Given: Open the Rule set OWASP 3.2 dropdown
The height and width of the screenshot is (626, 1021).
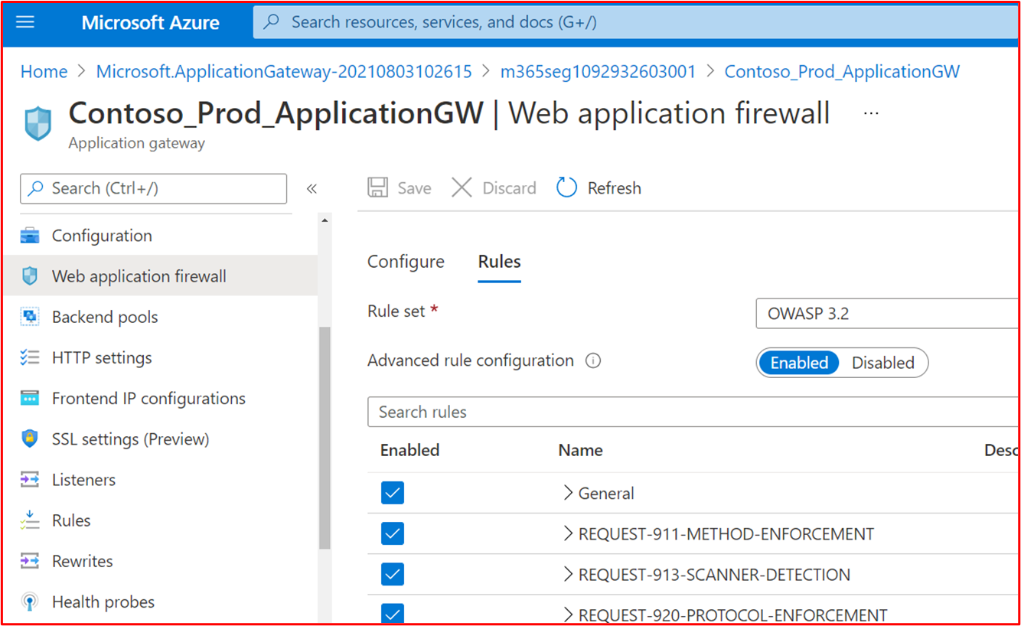Looking at the screenshot, I should (x=886, y=314).
